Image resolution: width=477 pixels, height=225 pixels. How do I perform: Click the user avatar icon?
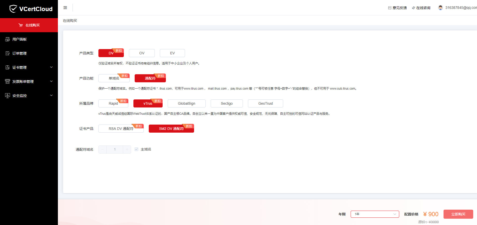click(x=440, y=8)
